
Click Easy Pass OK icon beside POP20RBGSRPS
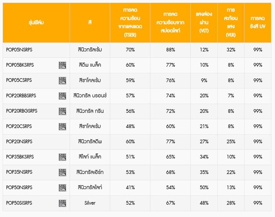coord(63,111)
